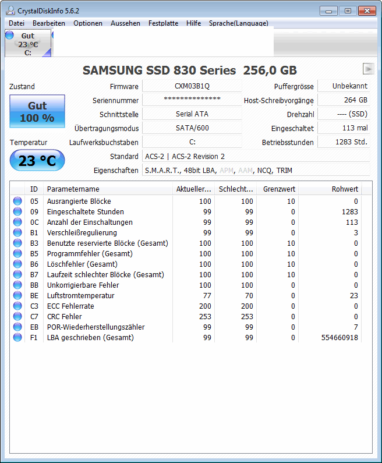Open the Bearbeiten menu
382x463 pixels.
(49, 23)
